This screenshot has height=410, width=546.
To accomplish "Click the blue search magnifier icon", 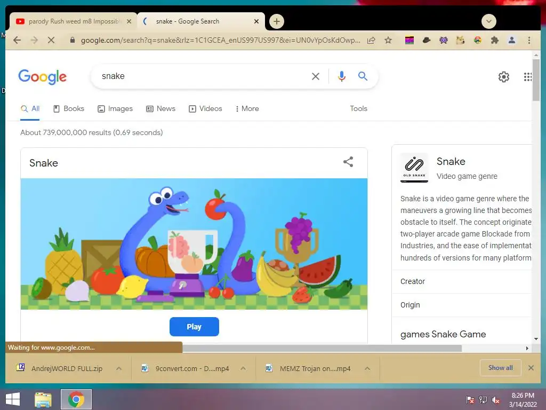I will tap(363, 76).
